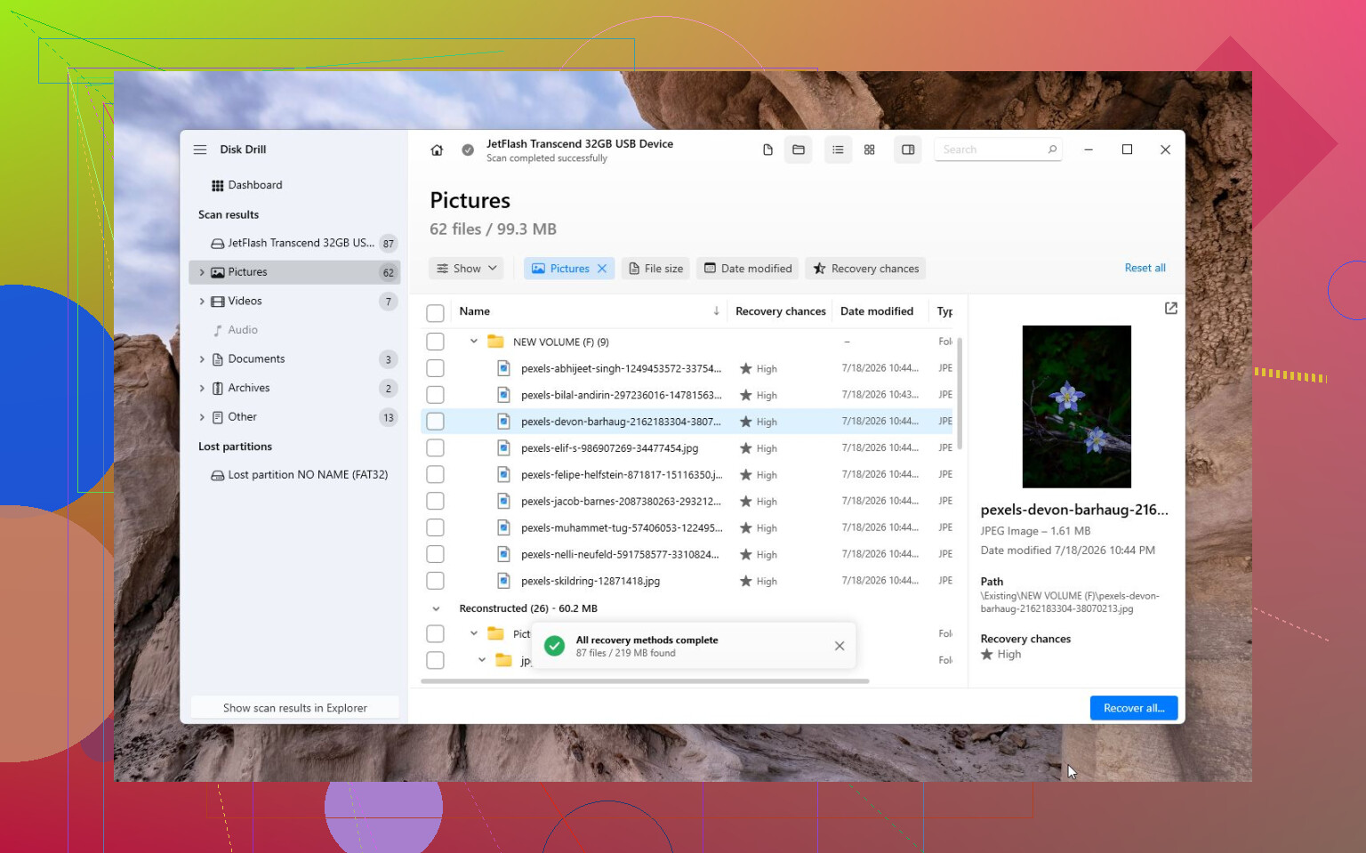Image resolution: width=1366 pixels, height=853 pixels.
Task: Check the pexels-felipe-helfstein file checkbox
Action: (x=435, y=475)
